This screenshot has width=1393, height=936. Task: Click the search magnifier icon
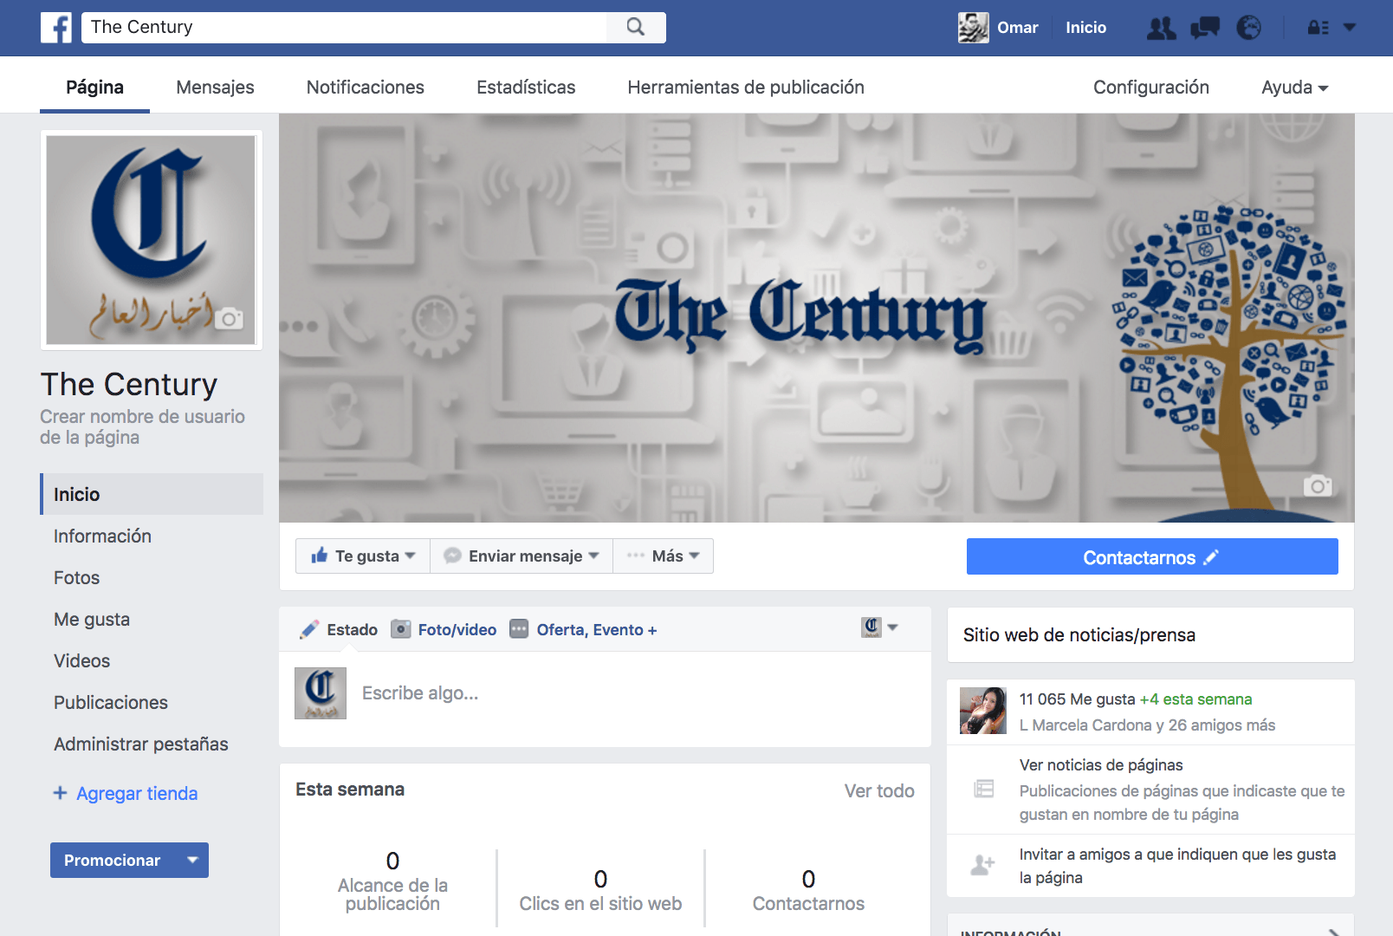(x=636, y=27)
